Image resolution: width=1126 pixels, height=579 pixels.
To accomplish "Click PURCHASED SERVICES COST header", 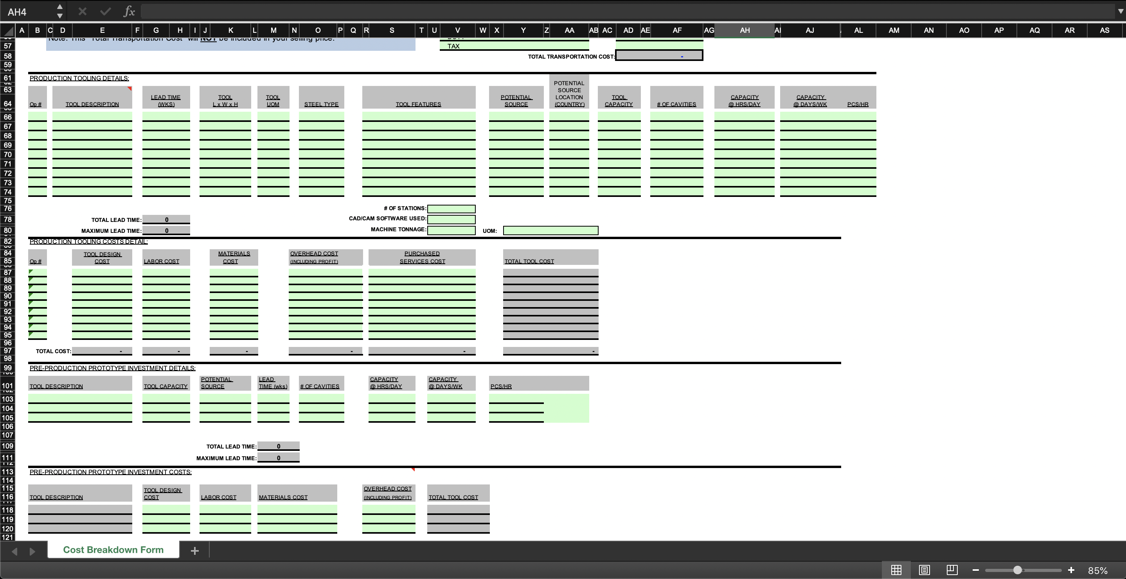I will point(422,257).
